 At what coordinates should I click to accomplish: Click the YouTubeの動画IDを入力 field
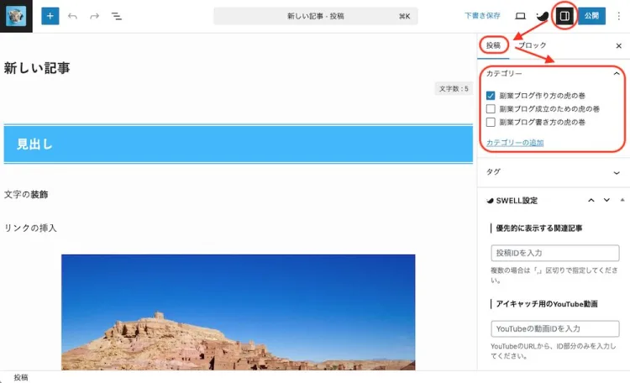pos(555,328)
